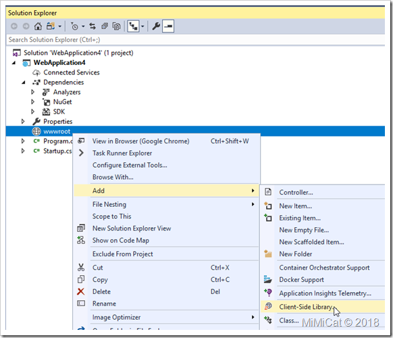Choose Copy from the context menu

click(167, 280)
